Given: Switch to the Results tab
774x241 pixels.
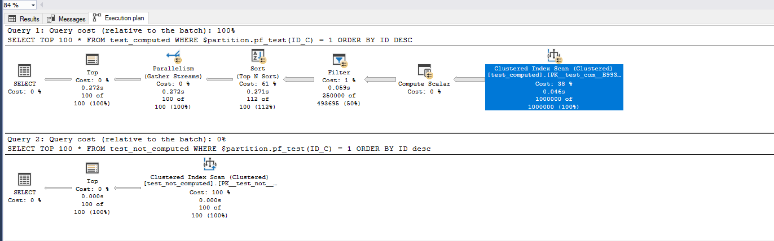Looking at the screenshot, I should pos(23,19).
